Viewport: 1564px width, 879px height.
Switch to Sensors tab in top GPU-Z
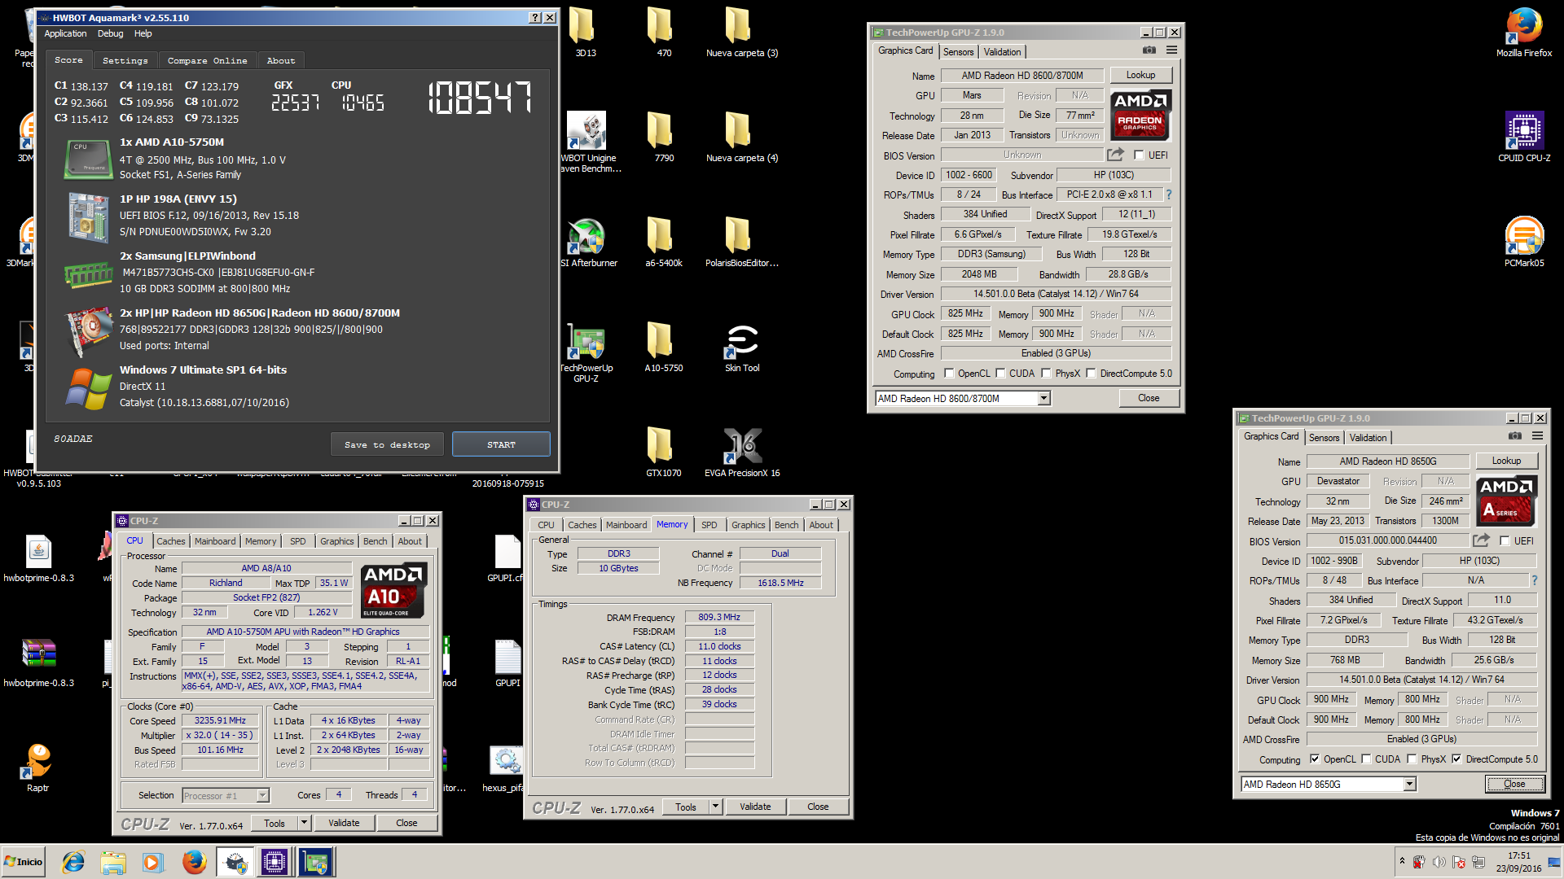[x=958, y=51]
